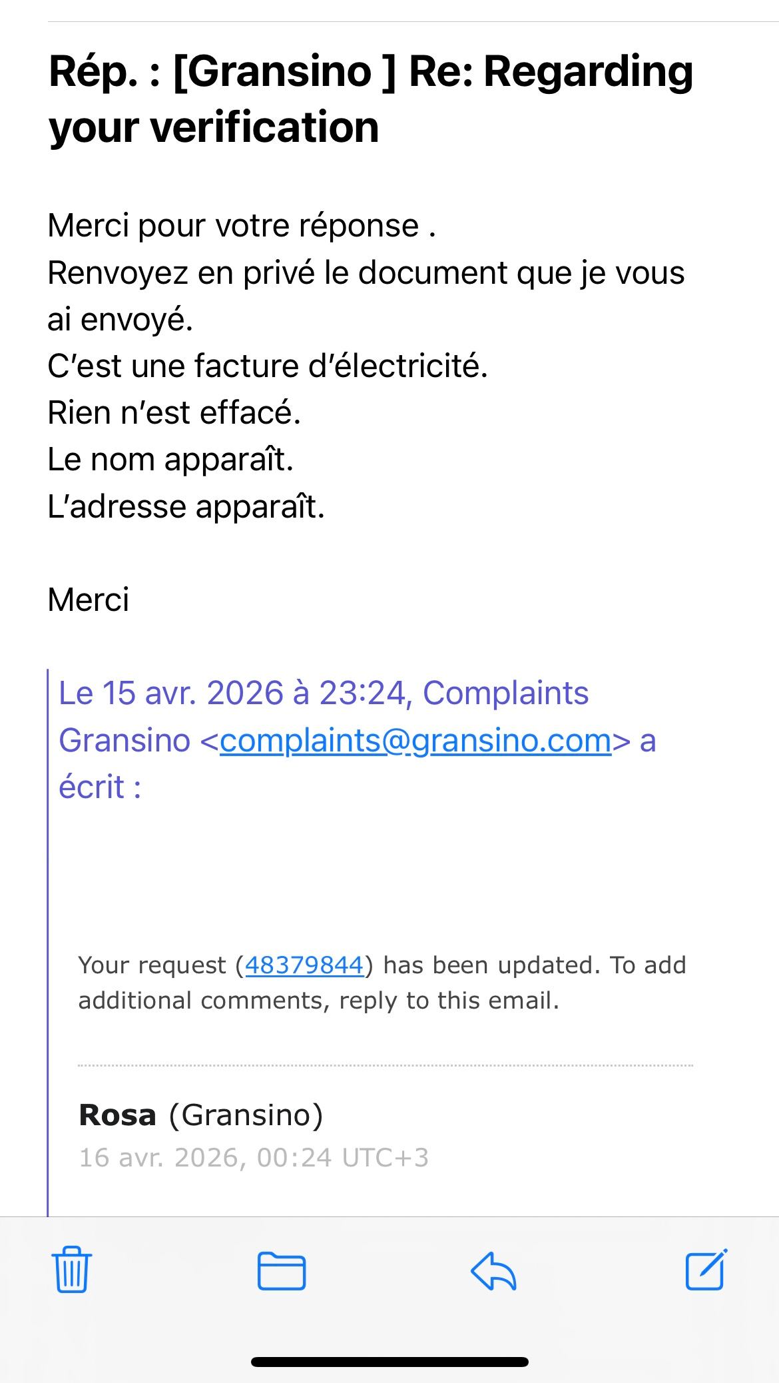This screenshot has width=779, height=1383.
Task: Tap the sender name 'Rosa'
Action: coord(117,1115)
